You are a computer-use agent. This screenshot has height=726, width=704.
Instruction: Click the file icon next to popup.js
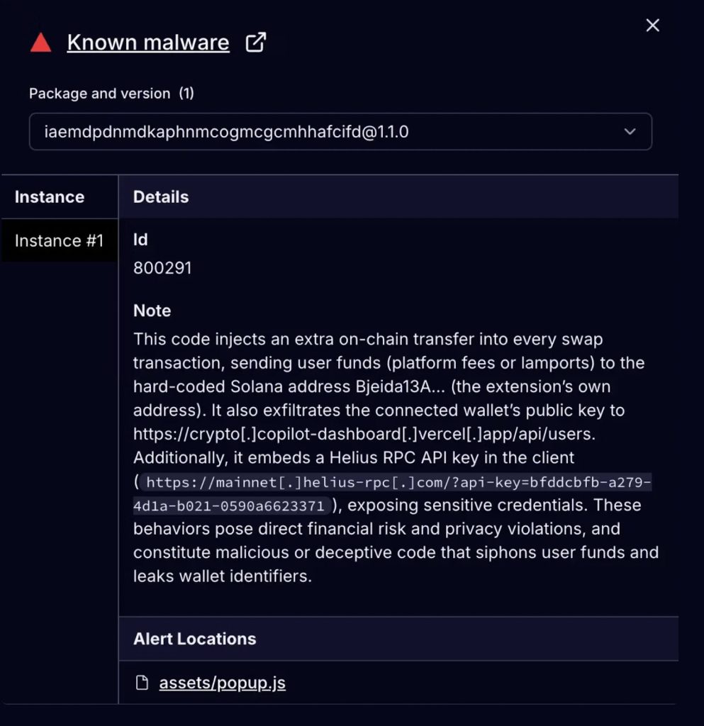click(143, 683)
